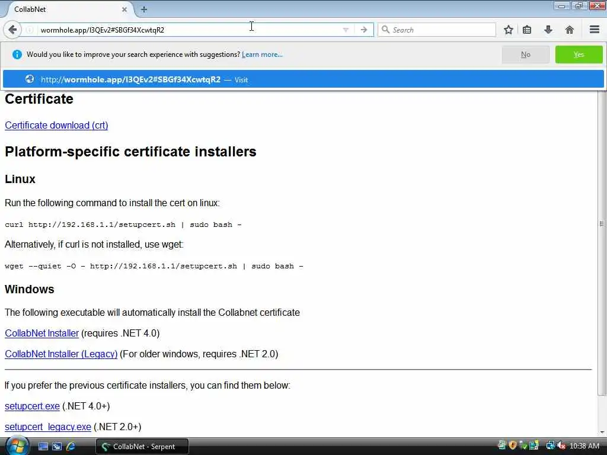Click the wget --quiet command text
This screenshot has height=455, width=607.
[154, 266]
